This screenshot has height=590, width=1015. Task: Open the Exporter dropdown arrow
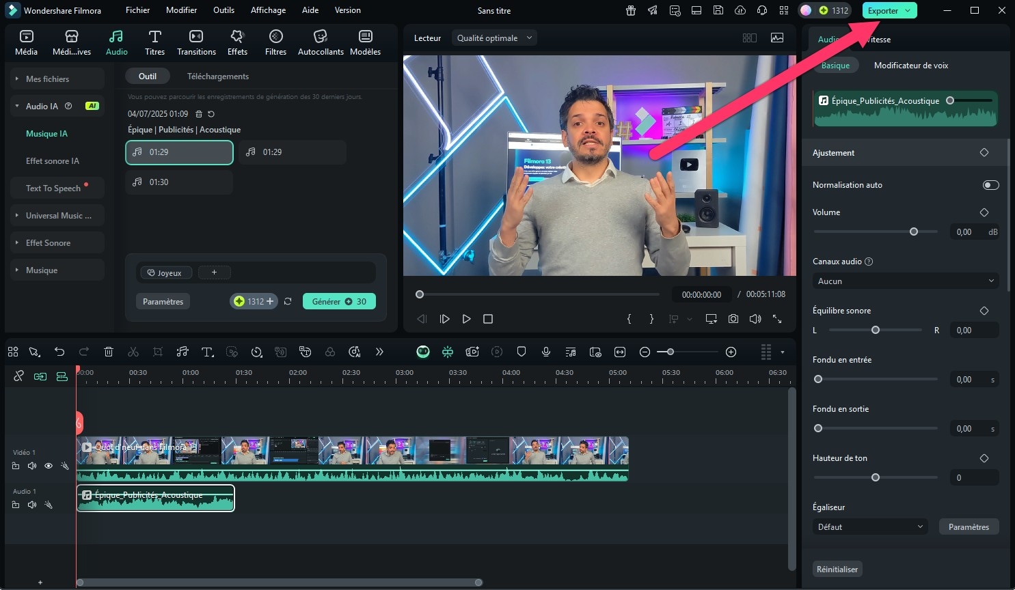click(x=908, y=10)
